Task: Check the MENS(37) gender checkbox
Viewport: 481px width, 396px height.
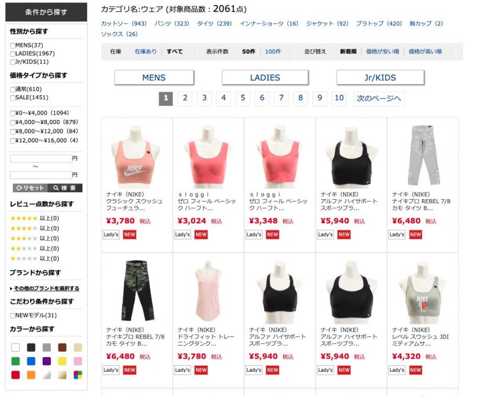Action: 12,46
